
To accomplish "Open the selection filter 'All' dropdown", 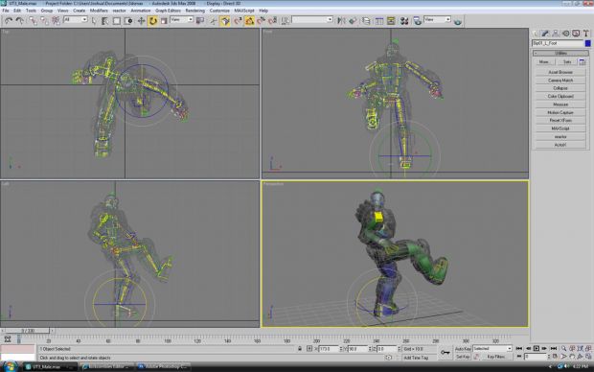I will point(76,19).
